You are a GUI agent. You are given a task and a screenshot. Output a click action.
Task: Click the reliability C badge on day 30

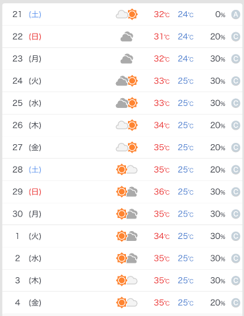tap(235, 214)
